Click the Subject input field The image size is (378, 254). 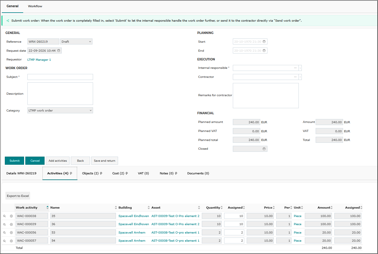pyautogui.click(x=60, y=77)
